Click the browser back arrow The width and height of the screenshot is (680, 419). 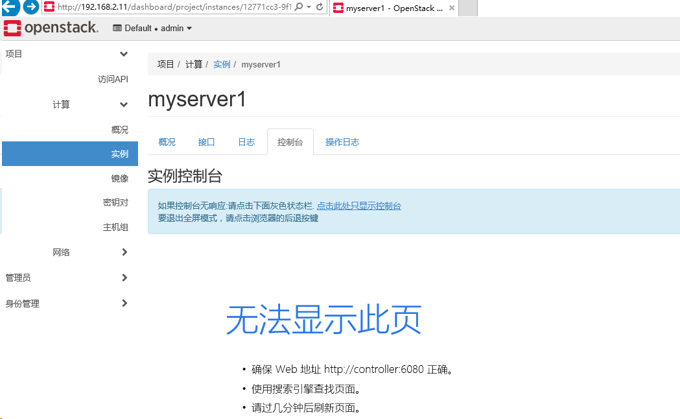(9, 8)
